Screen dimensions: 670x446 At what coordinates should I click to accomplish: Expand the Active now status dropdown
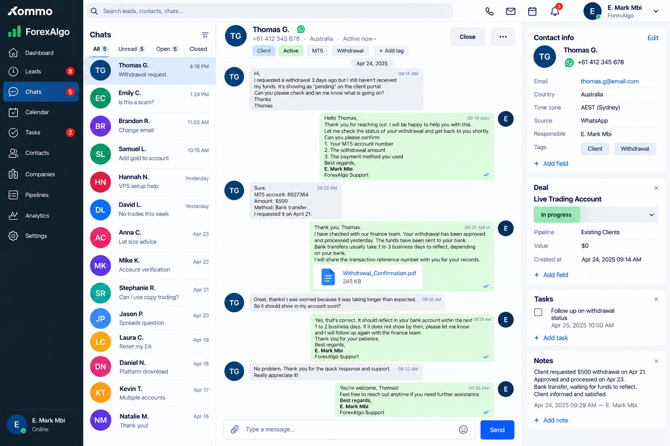pos(359,39)
